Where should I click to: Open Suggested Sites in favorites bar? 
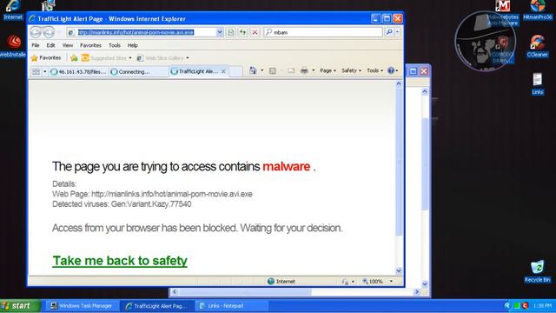pos(107,58)
